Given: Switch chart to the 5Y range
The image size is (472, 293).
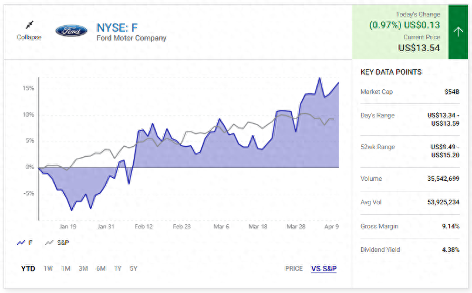Looking at the screenshot, I should click(x=133, y=268).
